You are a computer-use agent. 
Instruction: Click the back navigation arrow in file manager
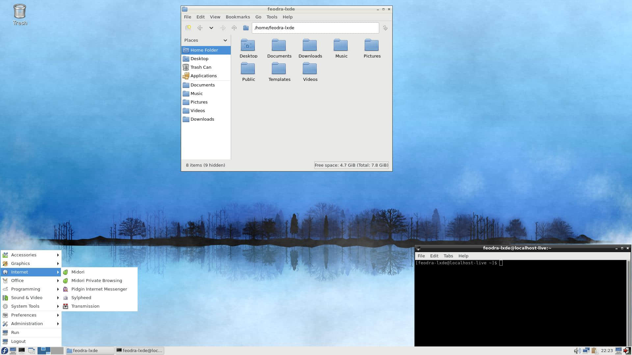click(x=200, y=28)
